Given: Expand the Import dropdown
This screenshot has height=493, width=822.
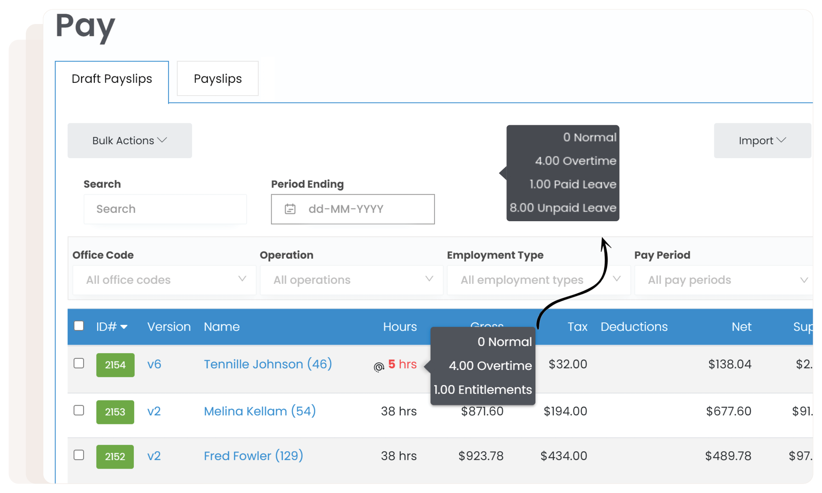Looking at the screenshot, I should coord(762,141).
